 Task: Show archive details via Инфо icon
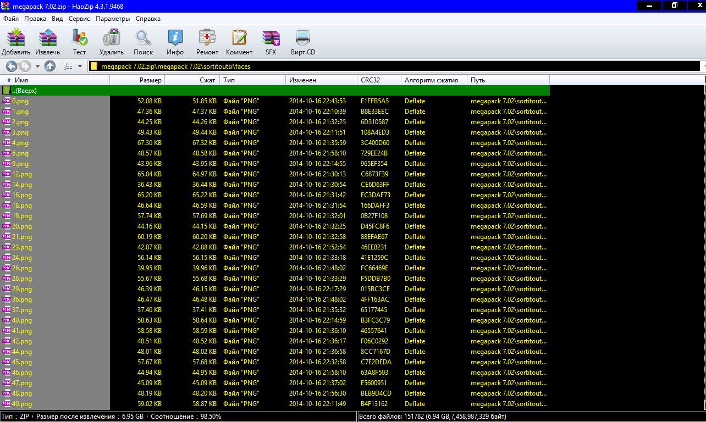click(175, 38)
